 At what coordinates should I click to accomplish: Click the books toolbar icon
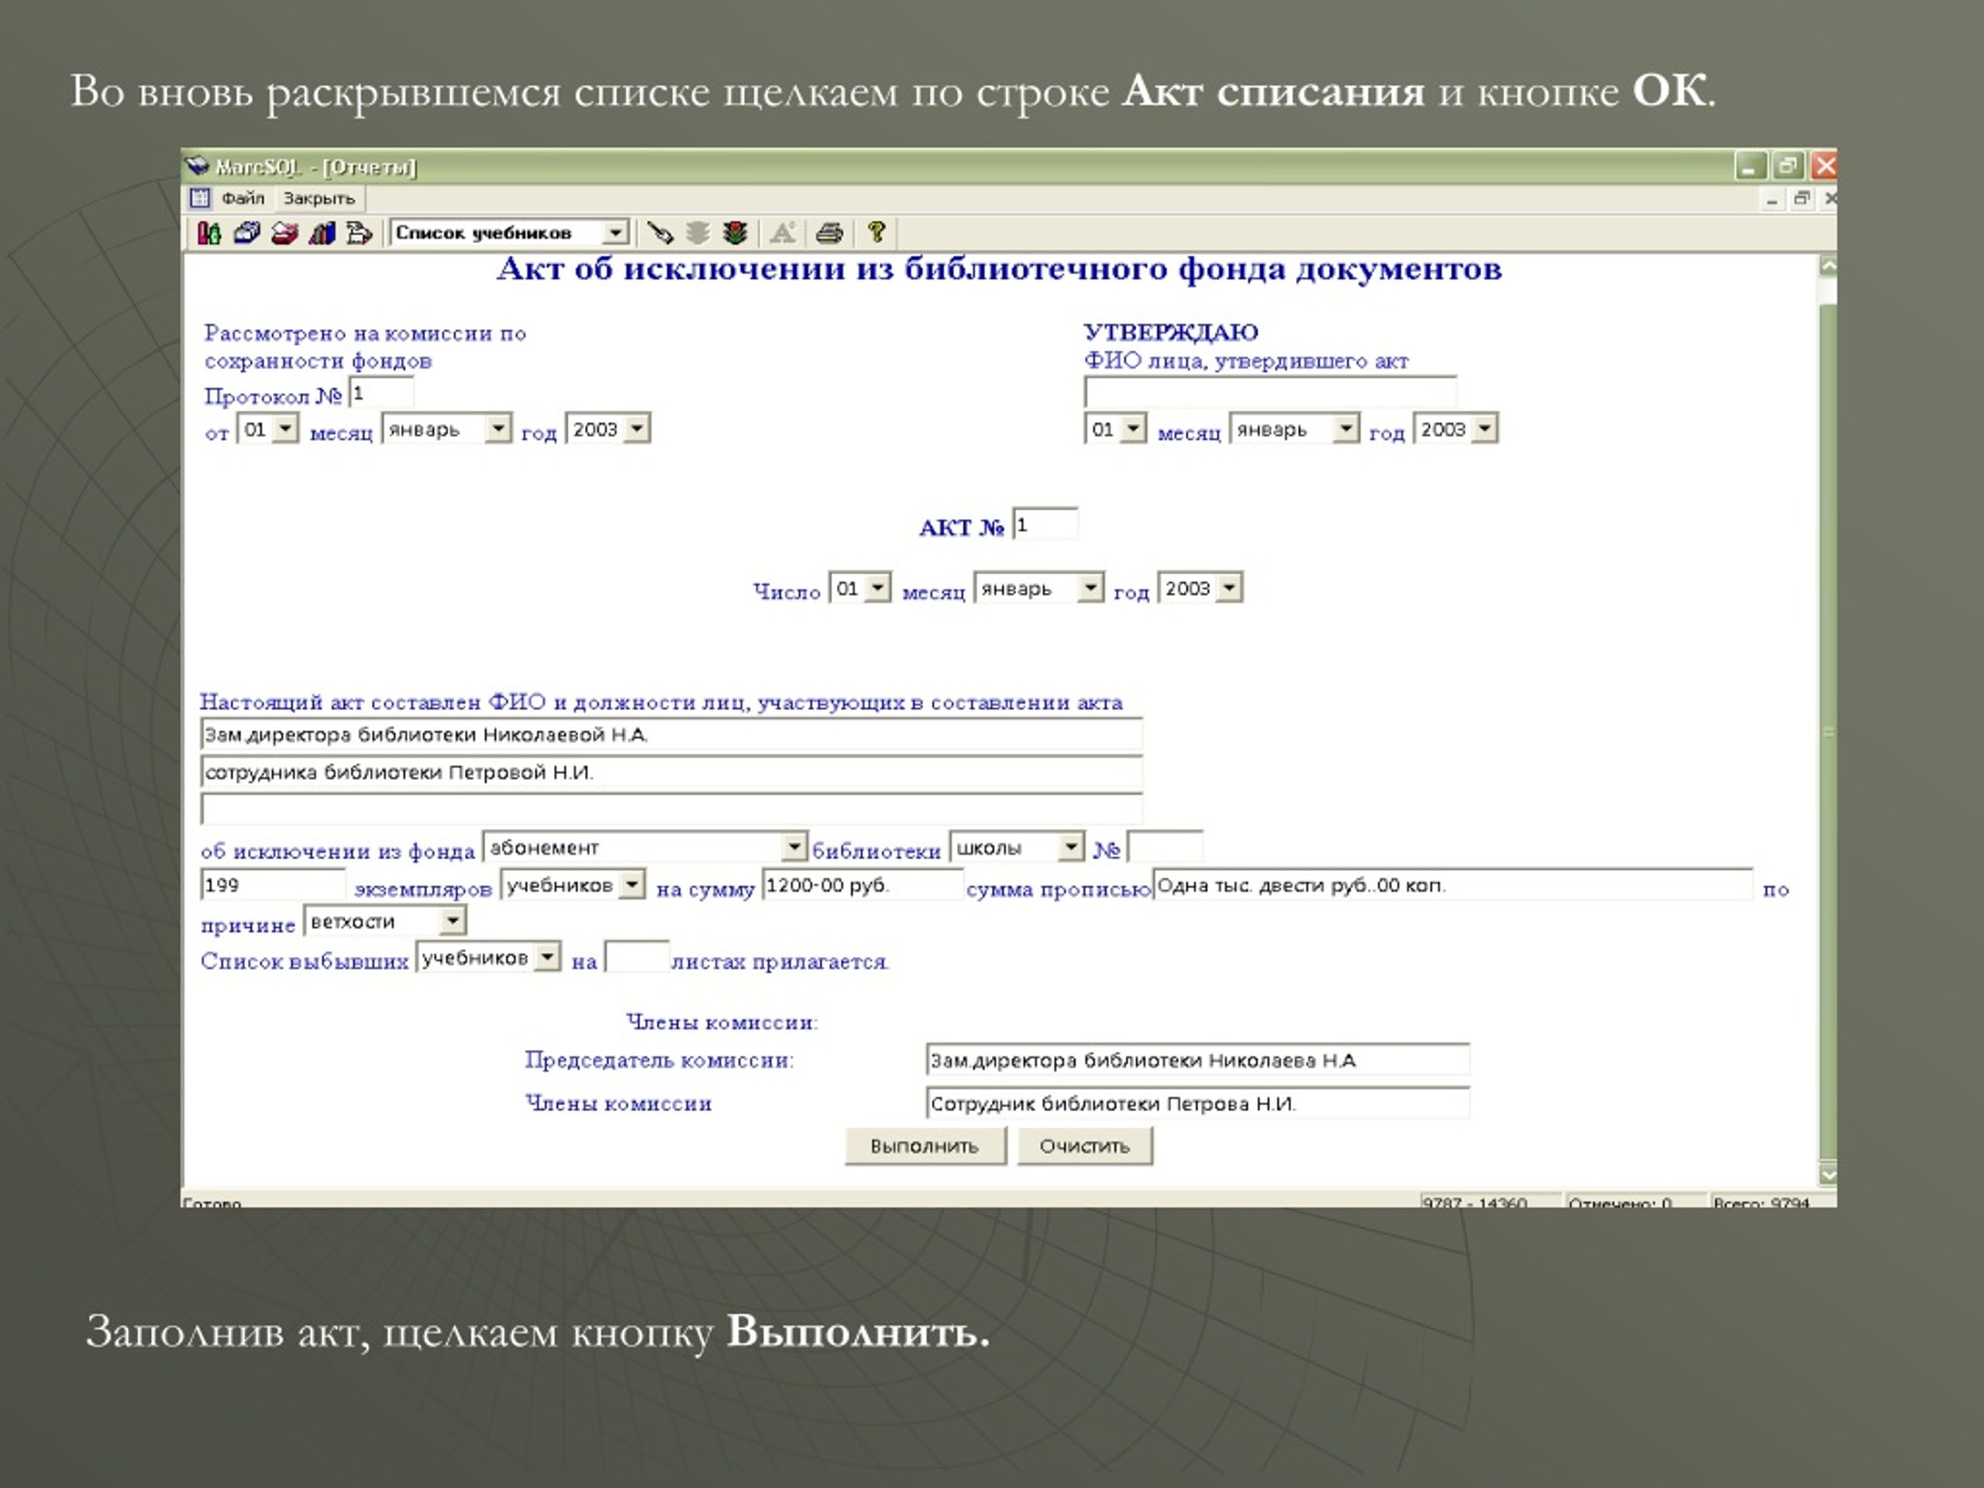pyautogui.click(x=322, y=233)
